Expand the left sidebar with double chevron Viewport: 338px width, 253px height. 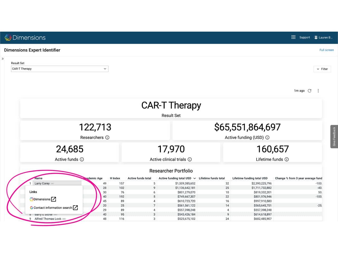pyautogui.click(x=3, y=59)
